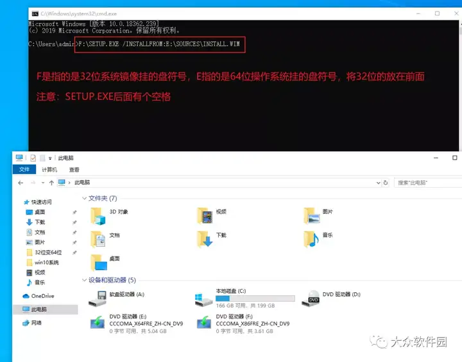
Task: Select OneDrive in the navigation pane
Action: tap(42, 296)
